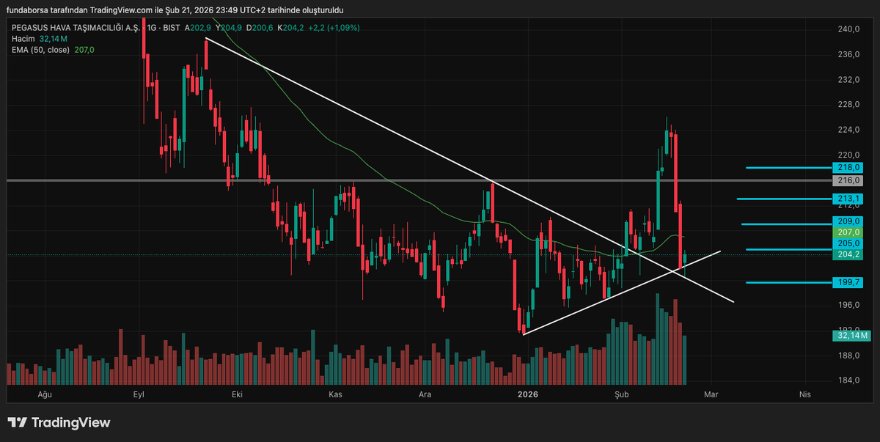Click the 232,0 price axis tick
Screen dimensions: 880x442
pos(848,80)
